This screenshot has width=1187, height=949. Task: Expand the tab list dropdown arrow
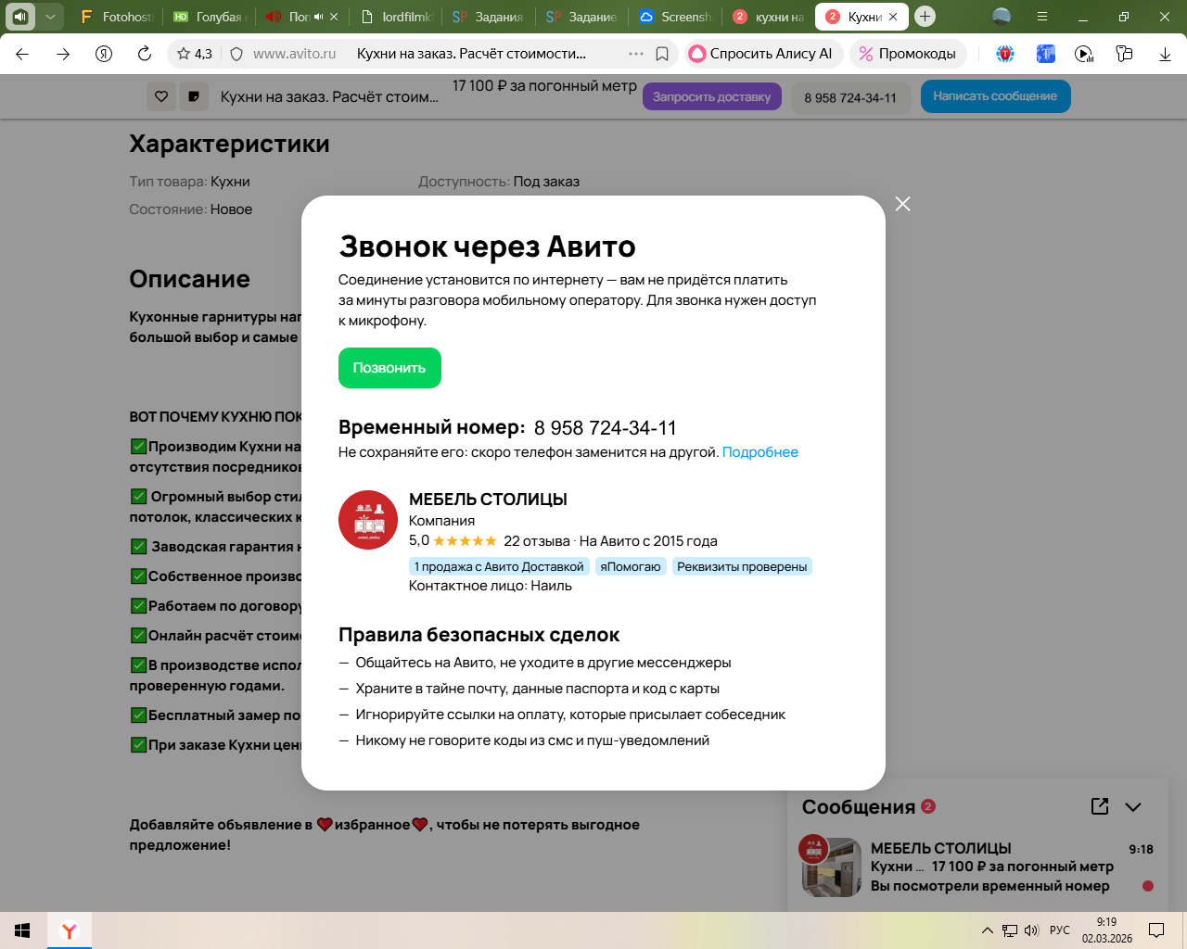(50, 17)
